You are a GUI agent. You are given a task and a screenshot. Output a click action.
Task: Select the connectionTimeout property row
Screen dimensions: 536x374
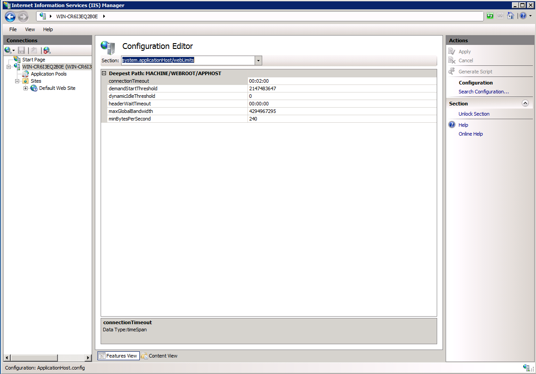(269, 81)
